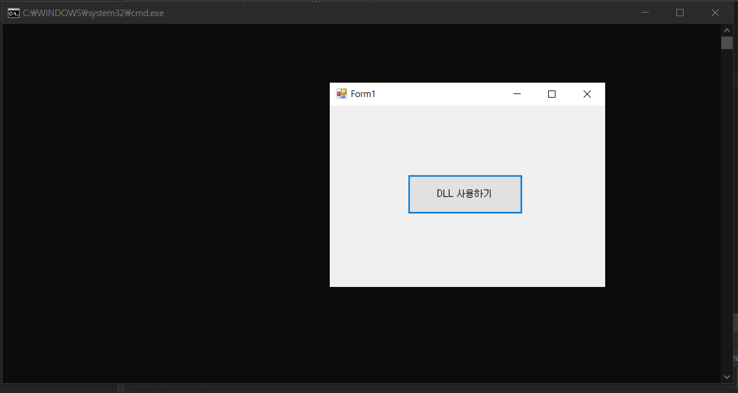
Task: Click the "DLL 사용하기" button
Action: pos(465,194)
